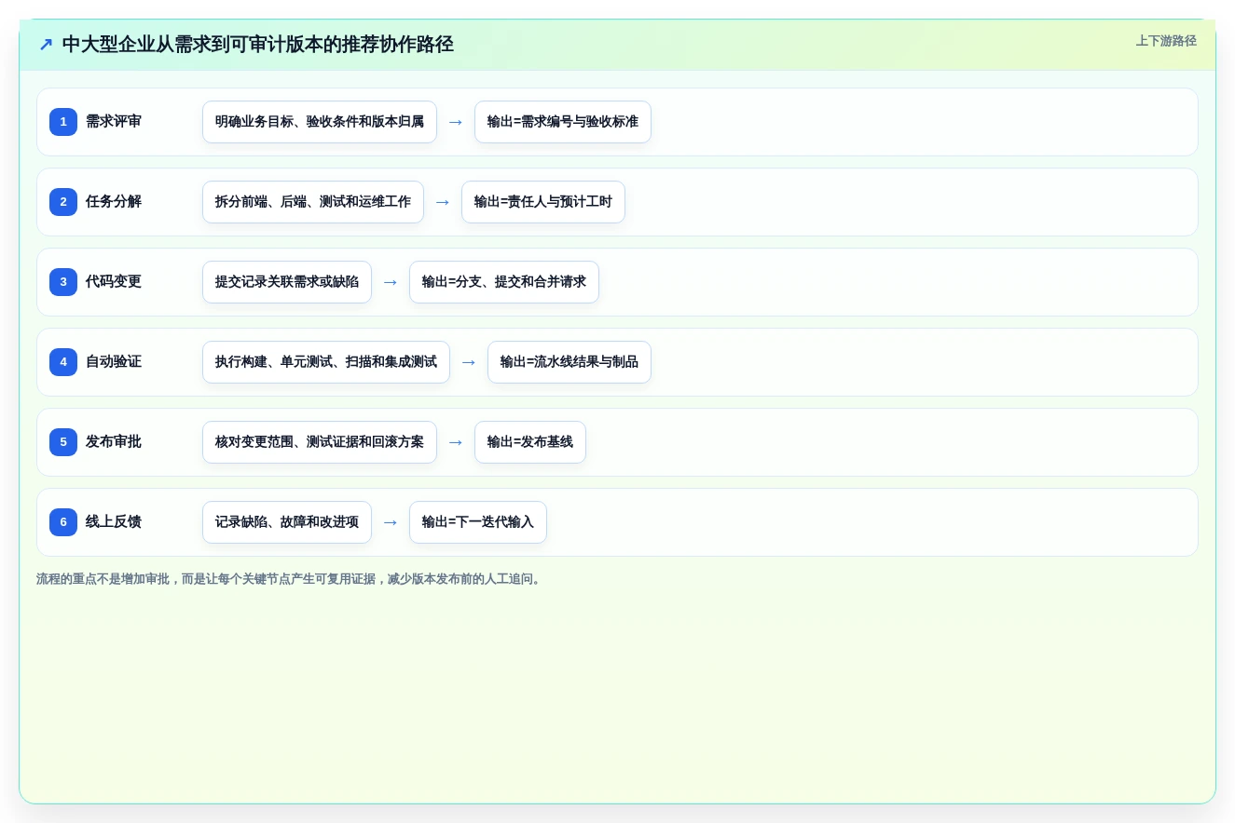Click the 上下游路径 label in header
This screenshot has height=823, width=1235.
(x=1166, y=41)
